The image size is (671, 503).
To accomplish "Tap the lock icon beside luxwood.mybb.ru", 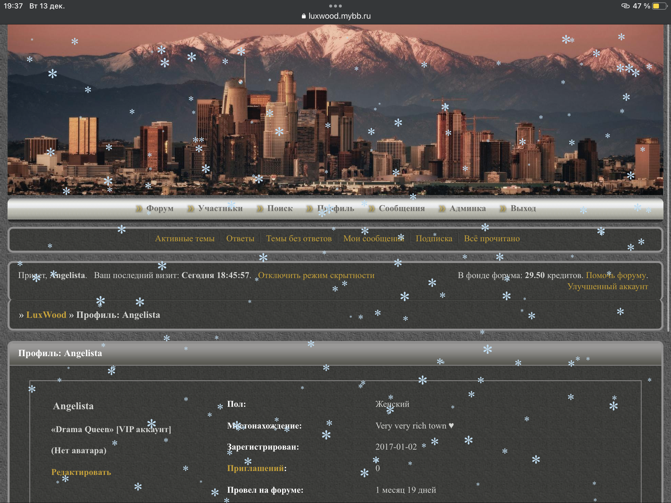I will 304,16.
